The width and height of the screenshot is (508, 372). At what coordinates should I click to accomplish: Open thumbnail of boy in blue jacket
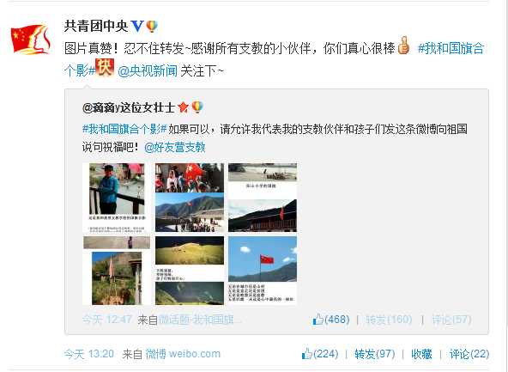[117, 198]
